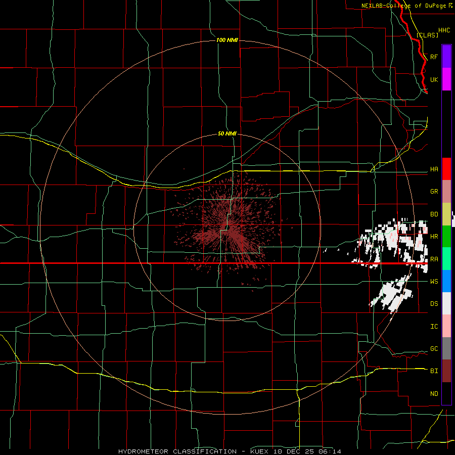This screenshot has height=455, width=455.
Task: Click the radar site center point
Action: [x=228, y=227]
